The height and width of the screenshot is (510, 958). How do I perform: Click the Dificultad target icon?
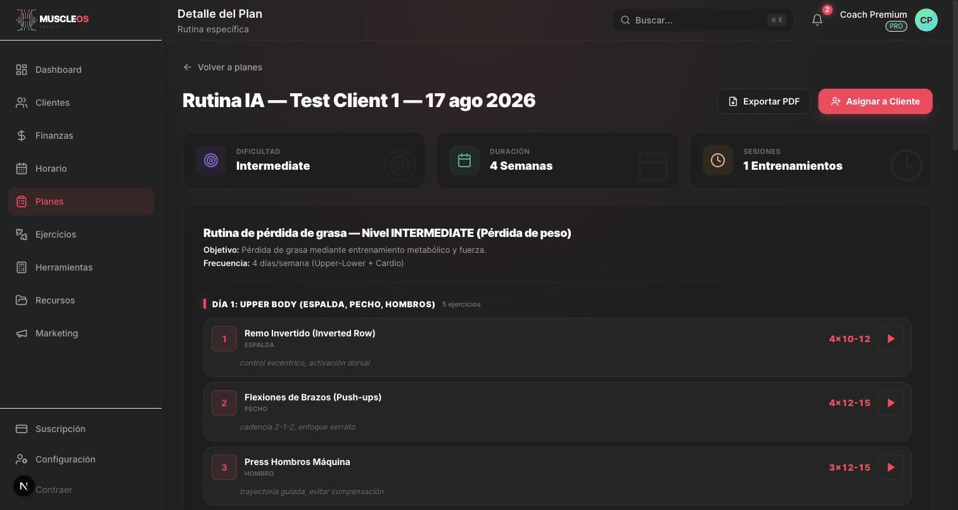tap(211, 160)
